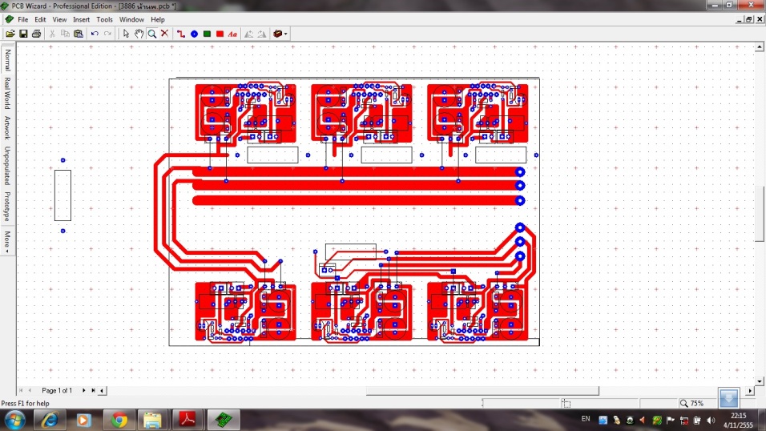The width and height of the screenshot is (766, 431).
Task: Open the component gallery dropdown arrow
Action: click(x=286, y=34)
